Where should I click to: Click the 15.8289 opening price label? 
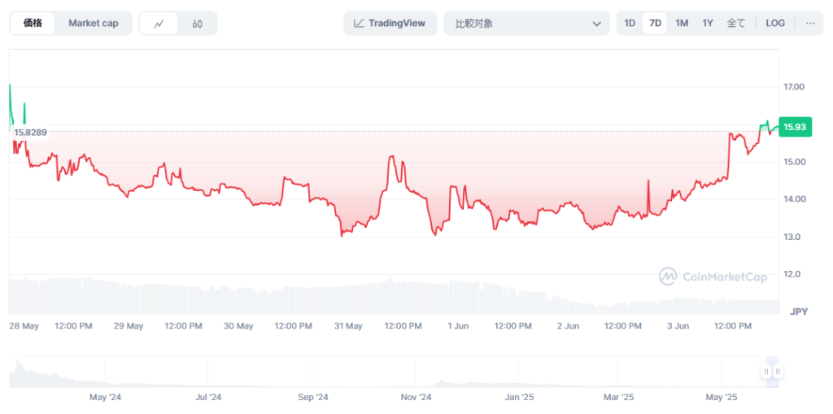click(x=30, y=132)
